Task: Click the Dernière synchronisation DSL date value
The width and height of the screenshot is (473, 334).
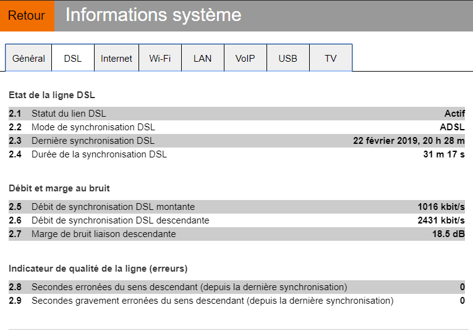Action: point(409,141)
